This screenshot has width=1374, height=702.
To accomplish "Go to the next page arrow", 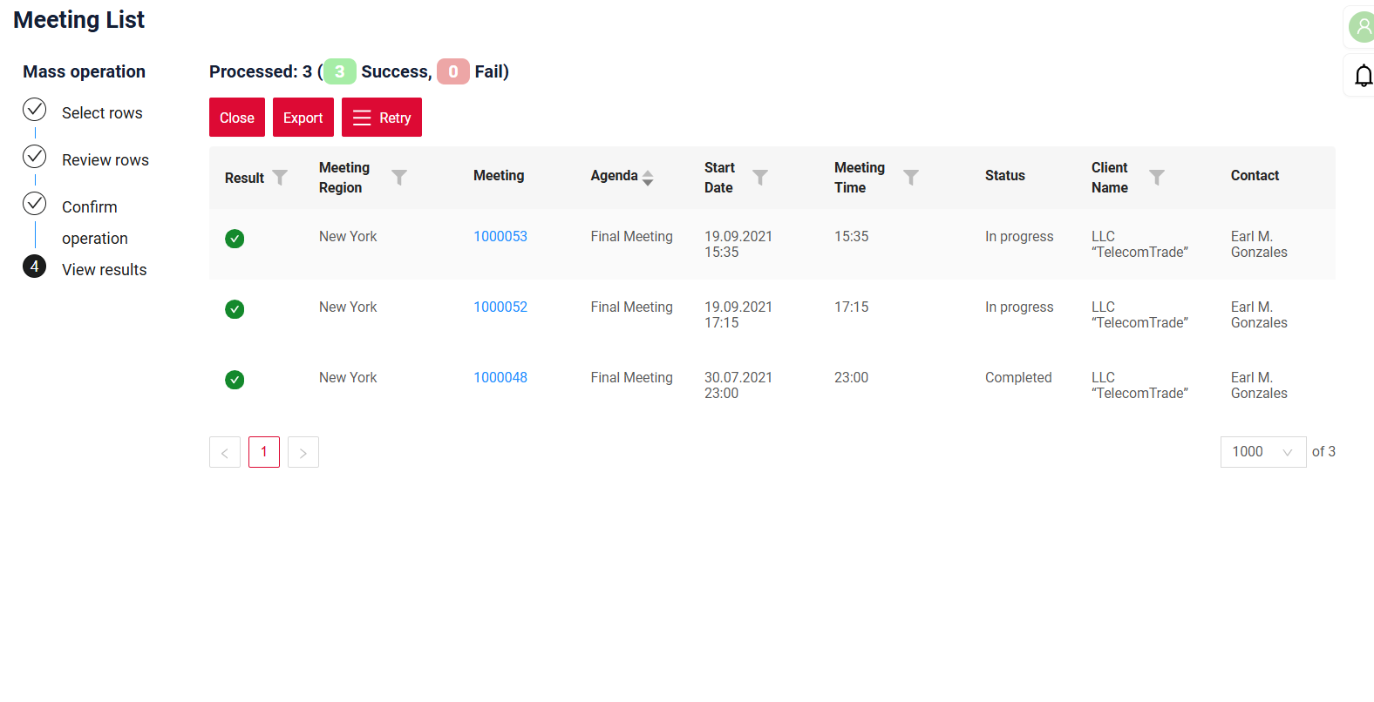I will pyautogui.click(x=303, y=452).
